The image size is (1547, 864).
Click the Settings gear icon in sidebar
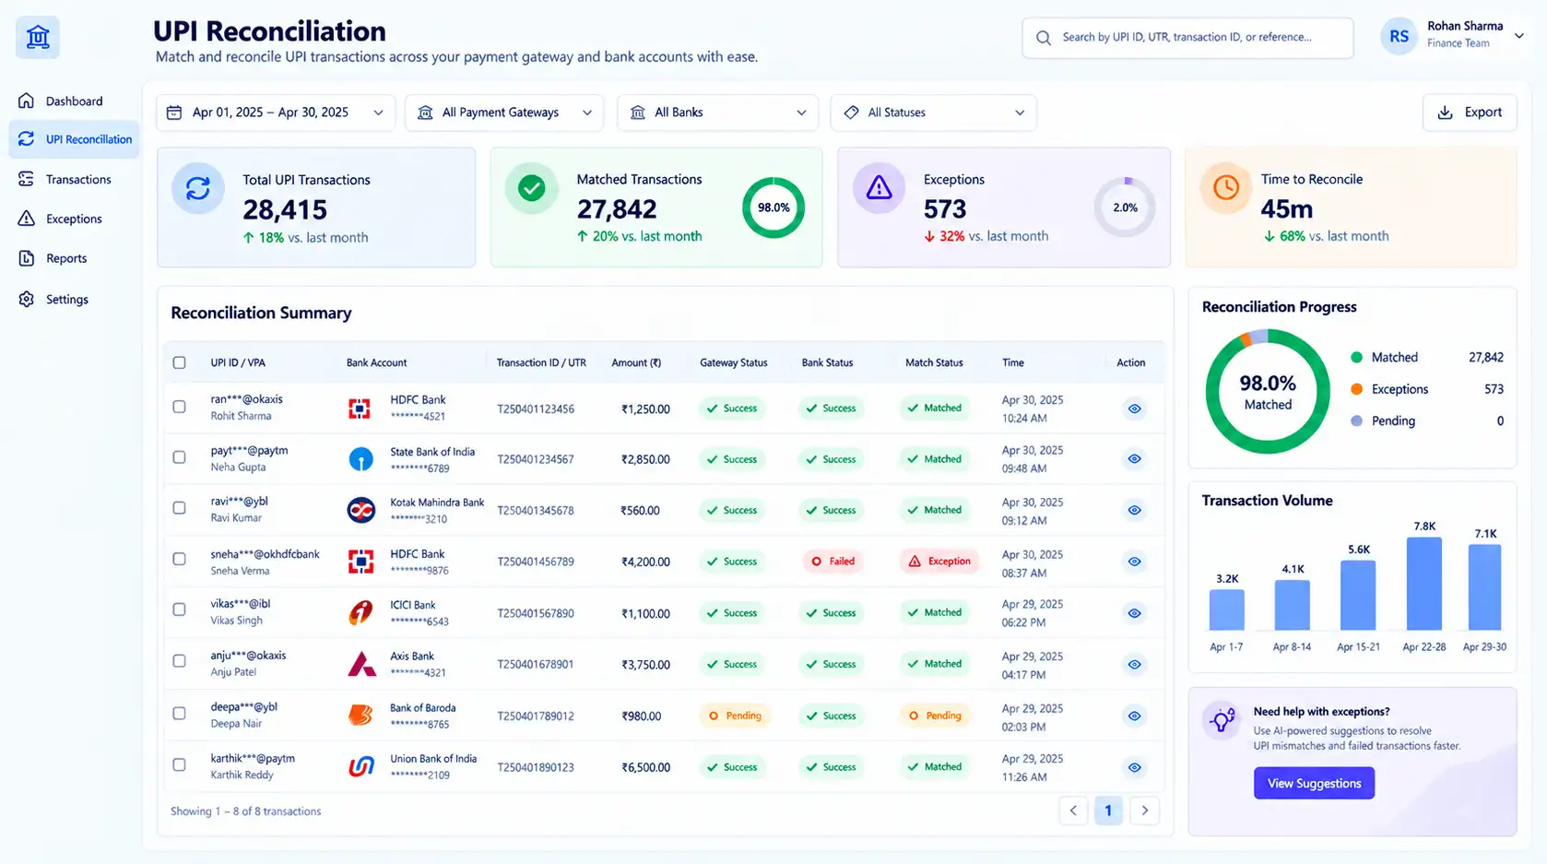point(27,299)
